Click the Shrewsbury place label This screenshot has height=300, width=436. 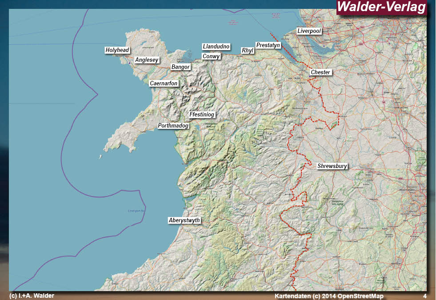(332, 167)
